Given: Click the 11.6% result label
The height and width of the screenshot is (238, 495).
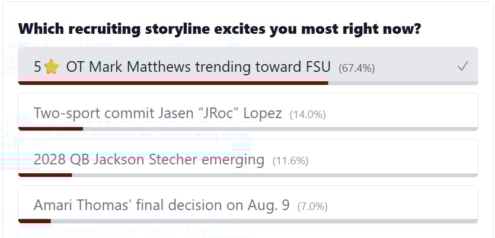Looking at the screenshot, I should (290, 161).
